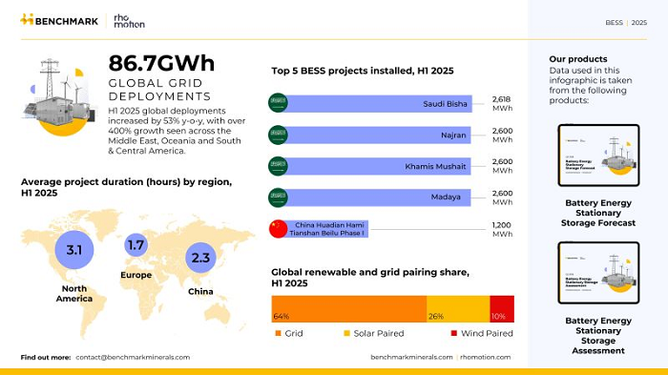Click the flag icon beside Khamis Mushait
Viewport: 668px width, 375px height.
tap(278, 166)
